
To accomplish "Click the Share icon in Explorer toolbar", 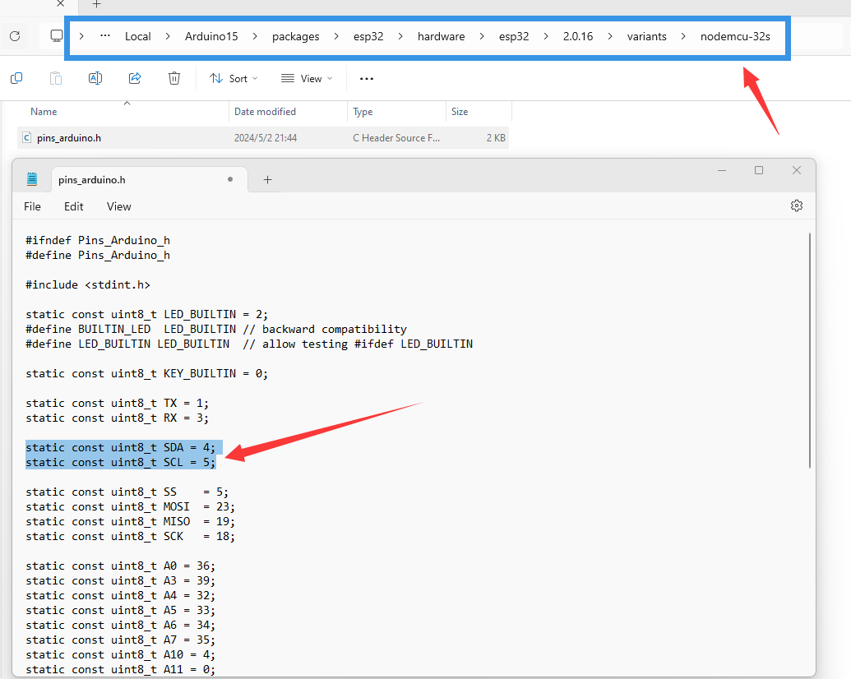I will tap(135, 78).
